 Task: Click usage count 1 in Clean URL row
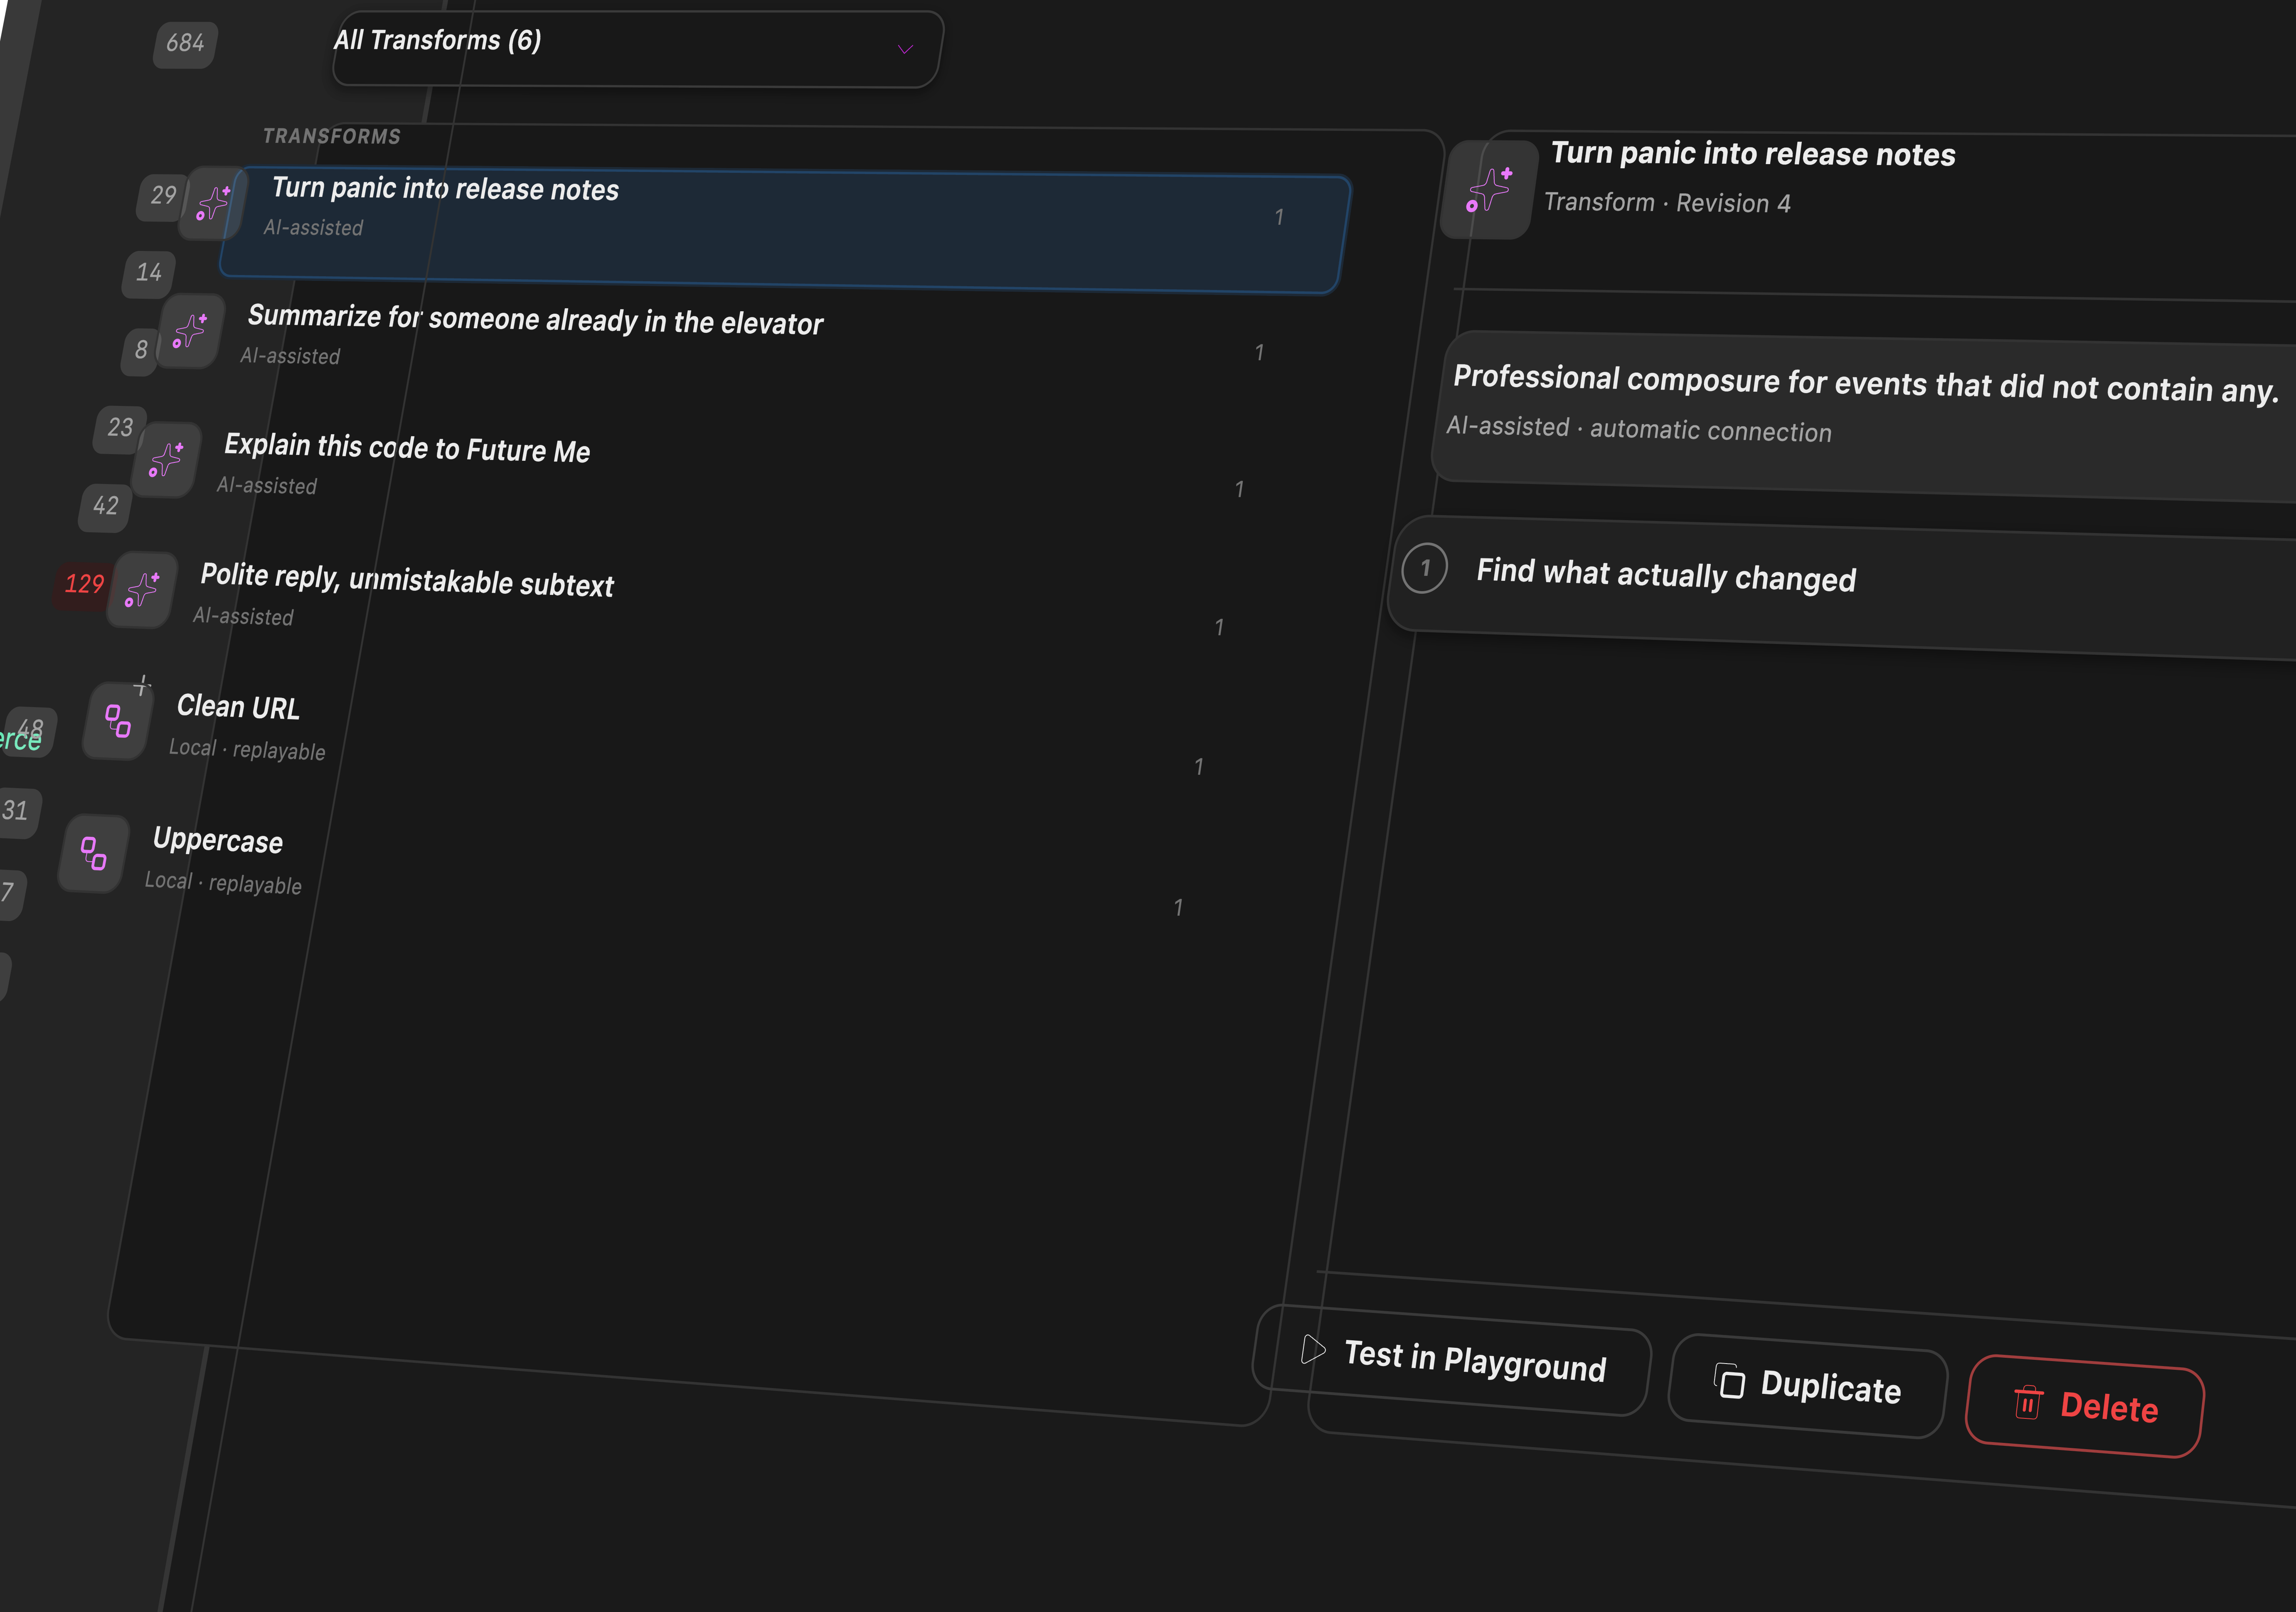(x=1199, y=767)
